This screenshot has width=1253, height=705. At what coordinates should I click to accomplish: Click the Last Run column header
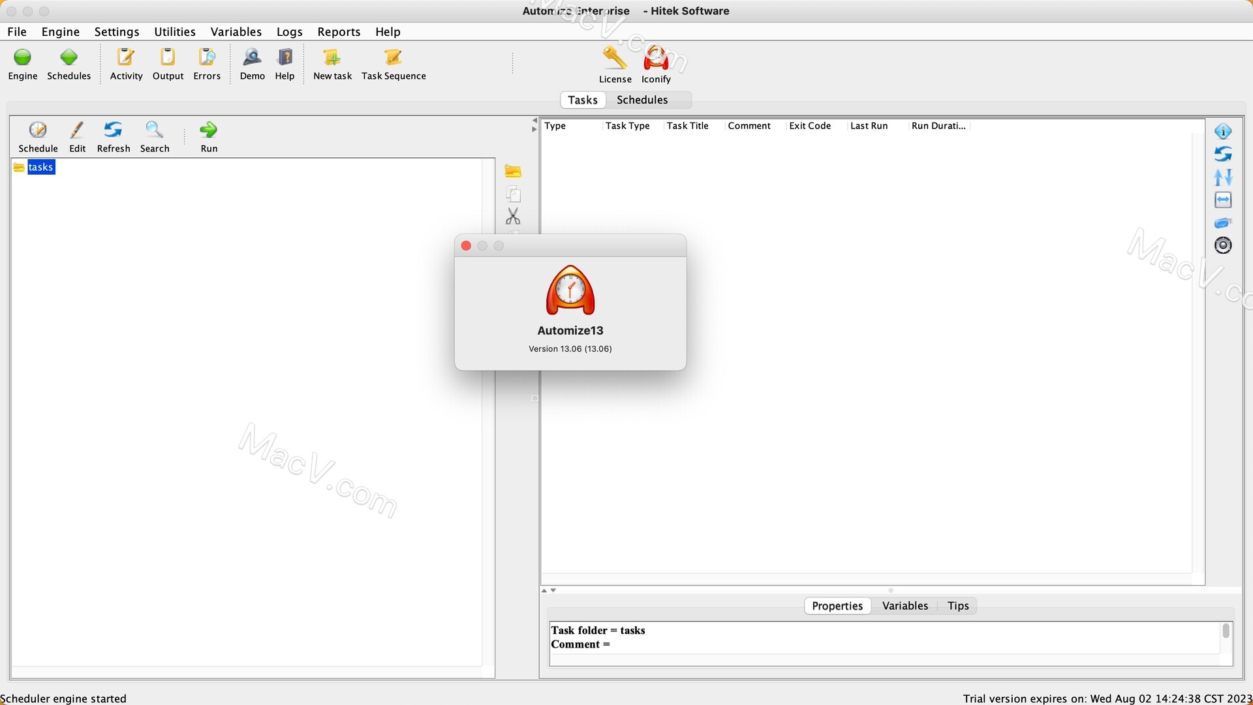[x=879, y=126]
